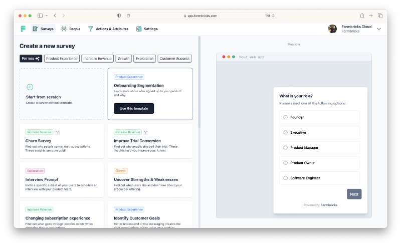Screen dimensions: 401x246
Task: Click Use this template button
Action: (x=134, y=108)
